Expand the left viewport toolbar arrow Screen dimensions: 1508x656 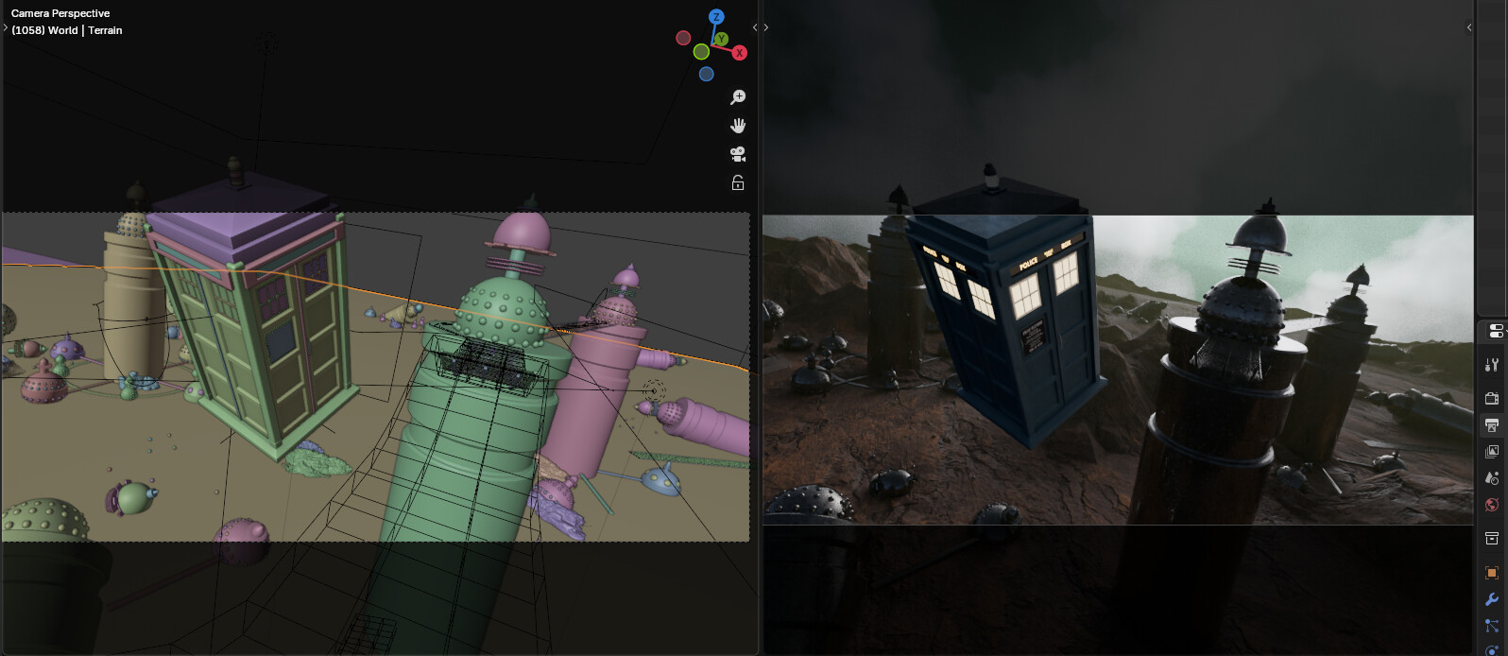(x=6, y=28)
